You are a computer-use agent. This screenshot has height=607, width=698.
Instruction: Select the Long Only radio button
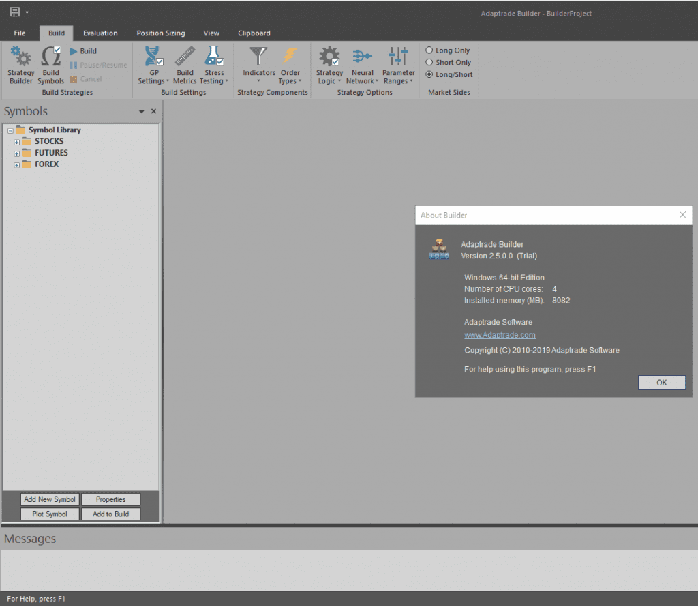[x=429, y=50]
